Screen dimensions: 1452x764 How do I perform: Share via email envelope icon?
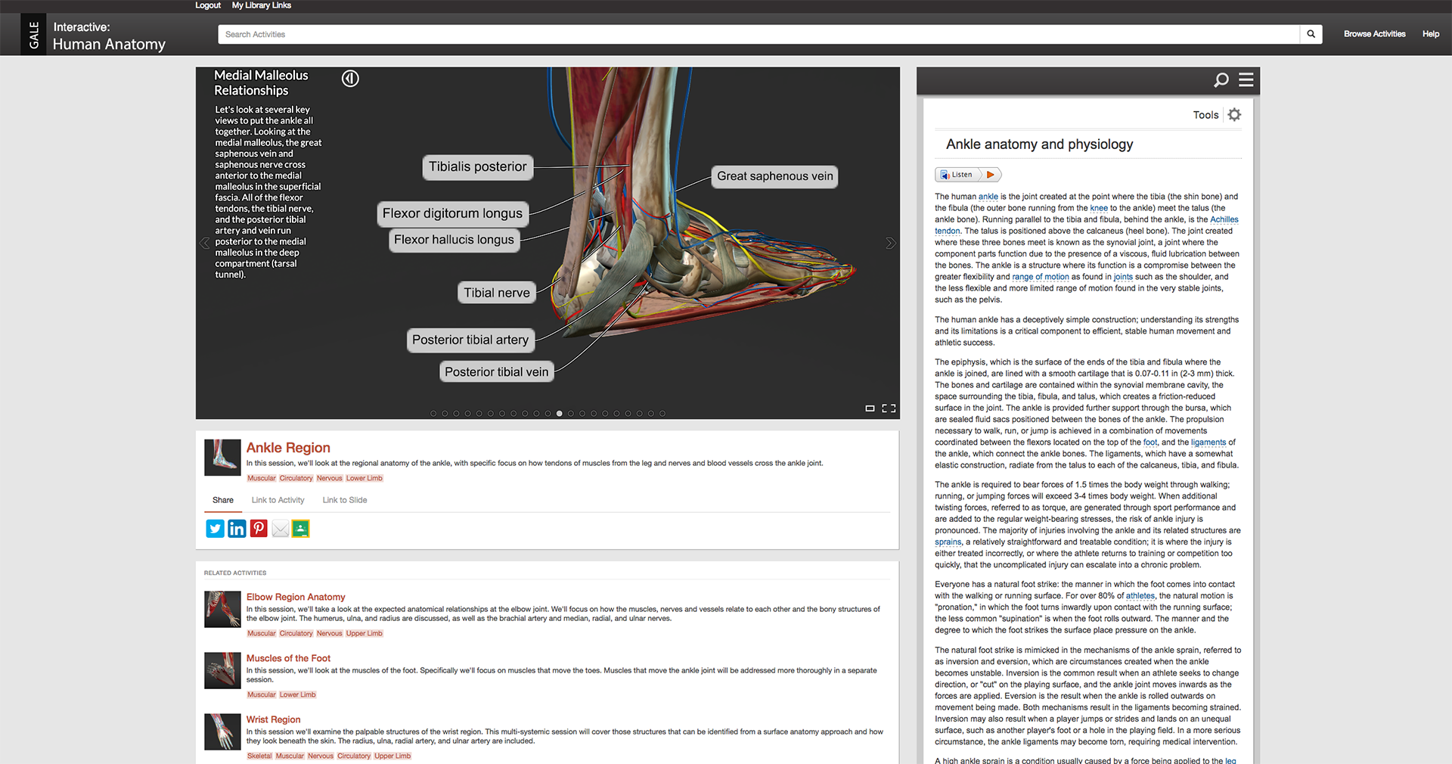coord(280,529)
